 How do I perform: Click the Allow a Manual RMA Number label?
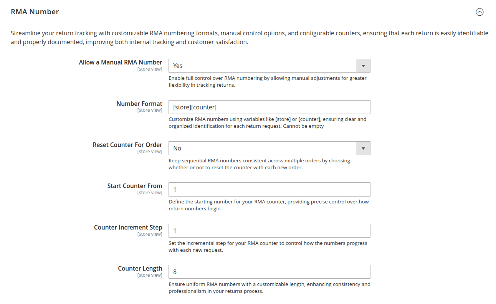click(x=121, y=62)
